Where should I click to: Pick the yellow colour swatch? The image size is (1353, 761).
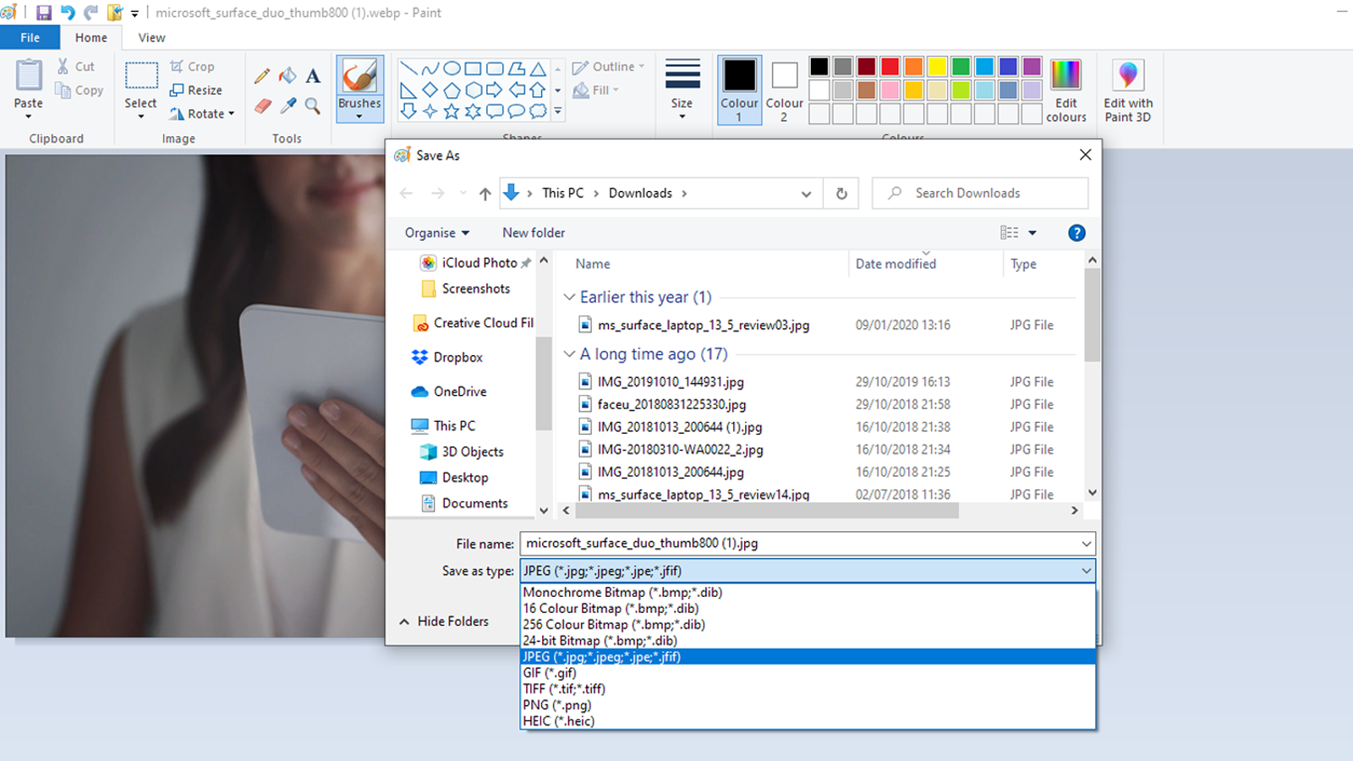coord(938,67)
